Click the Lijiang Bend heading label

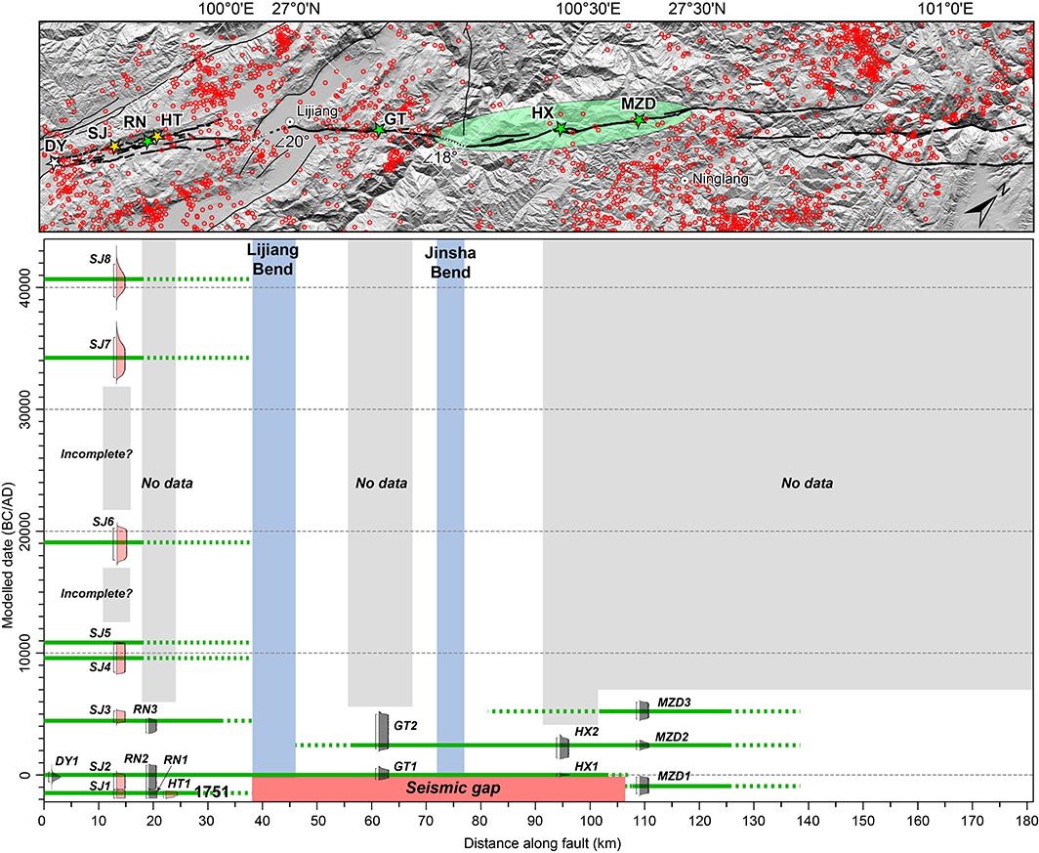(x=273, y=258)
